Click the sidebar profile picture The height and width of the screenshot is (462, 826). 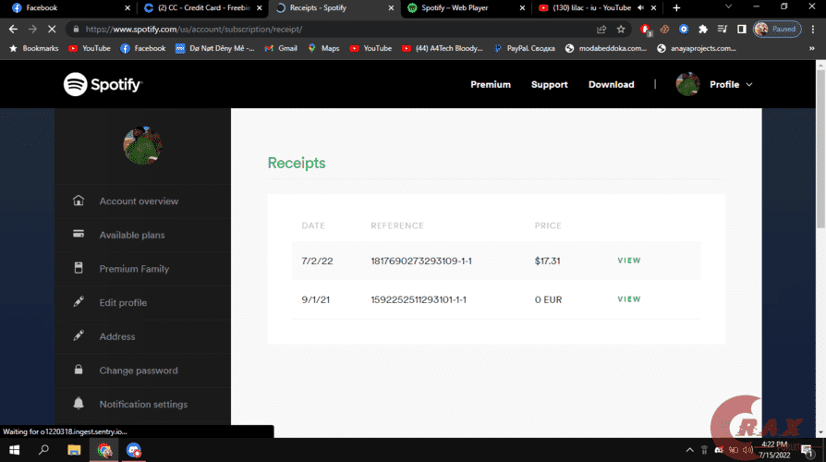pos(142,145)
